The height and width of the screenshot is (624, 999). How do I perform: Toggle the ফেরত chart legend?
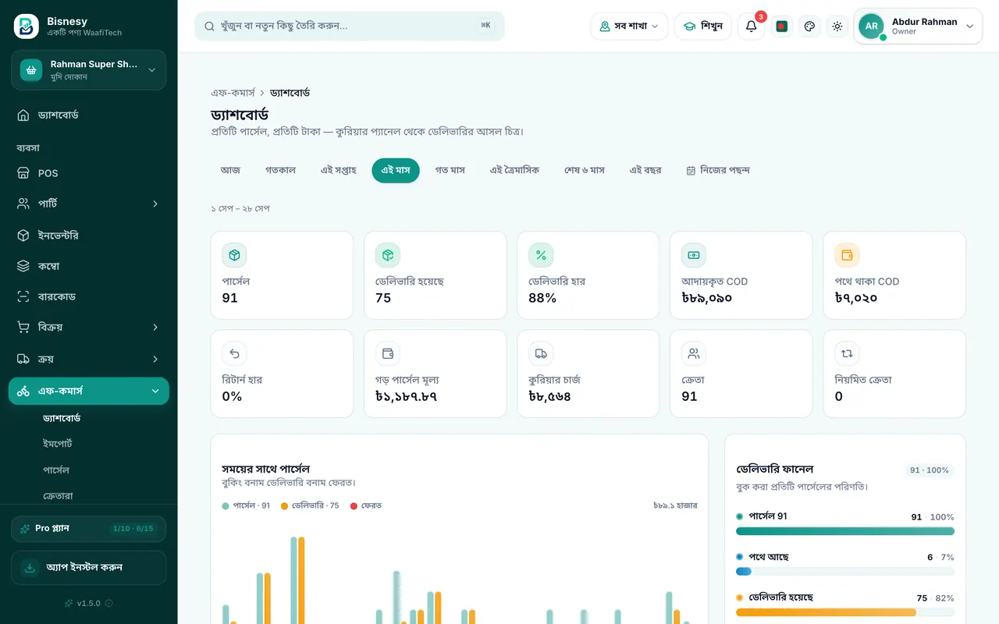366,505
